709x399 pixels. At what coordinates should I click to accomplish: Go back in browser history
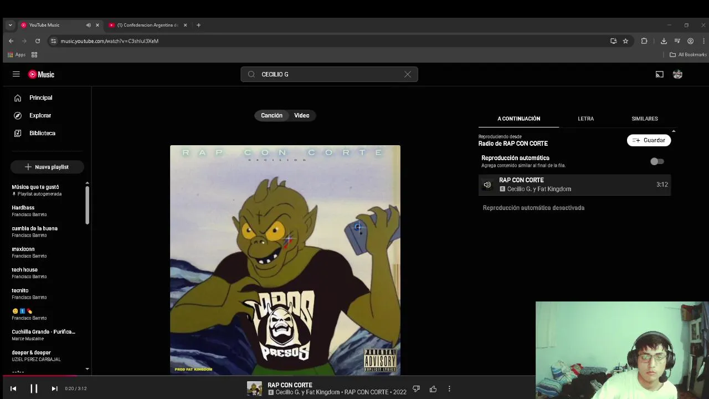click(x=11, y=41)
